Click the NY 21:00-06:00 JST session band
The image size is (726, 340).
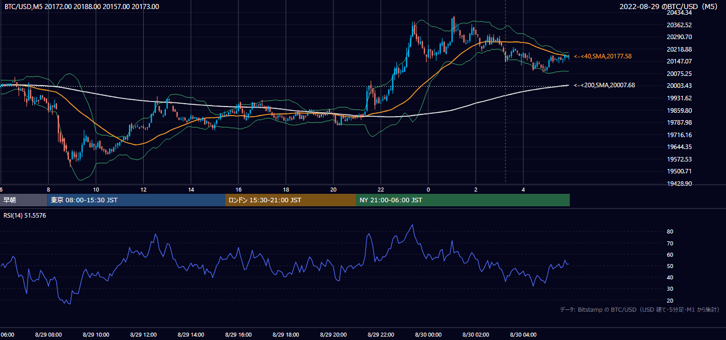click(463, 200)
